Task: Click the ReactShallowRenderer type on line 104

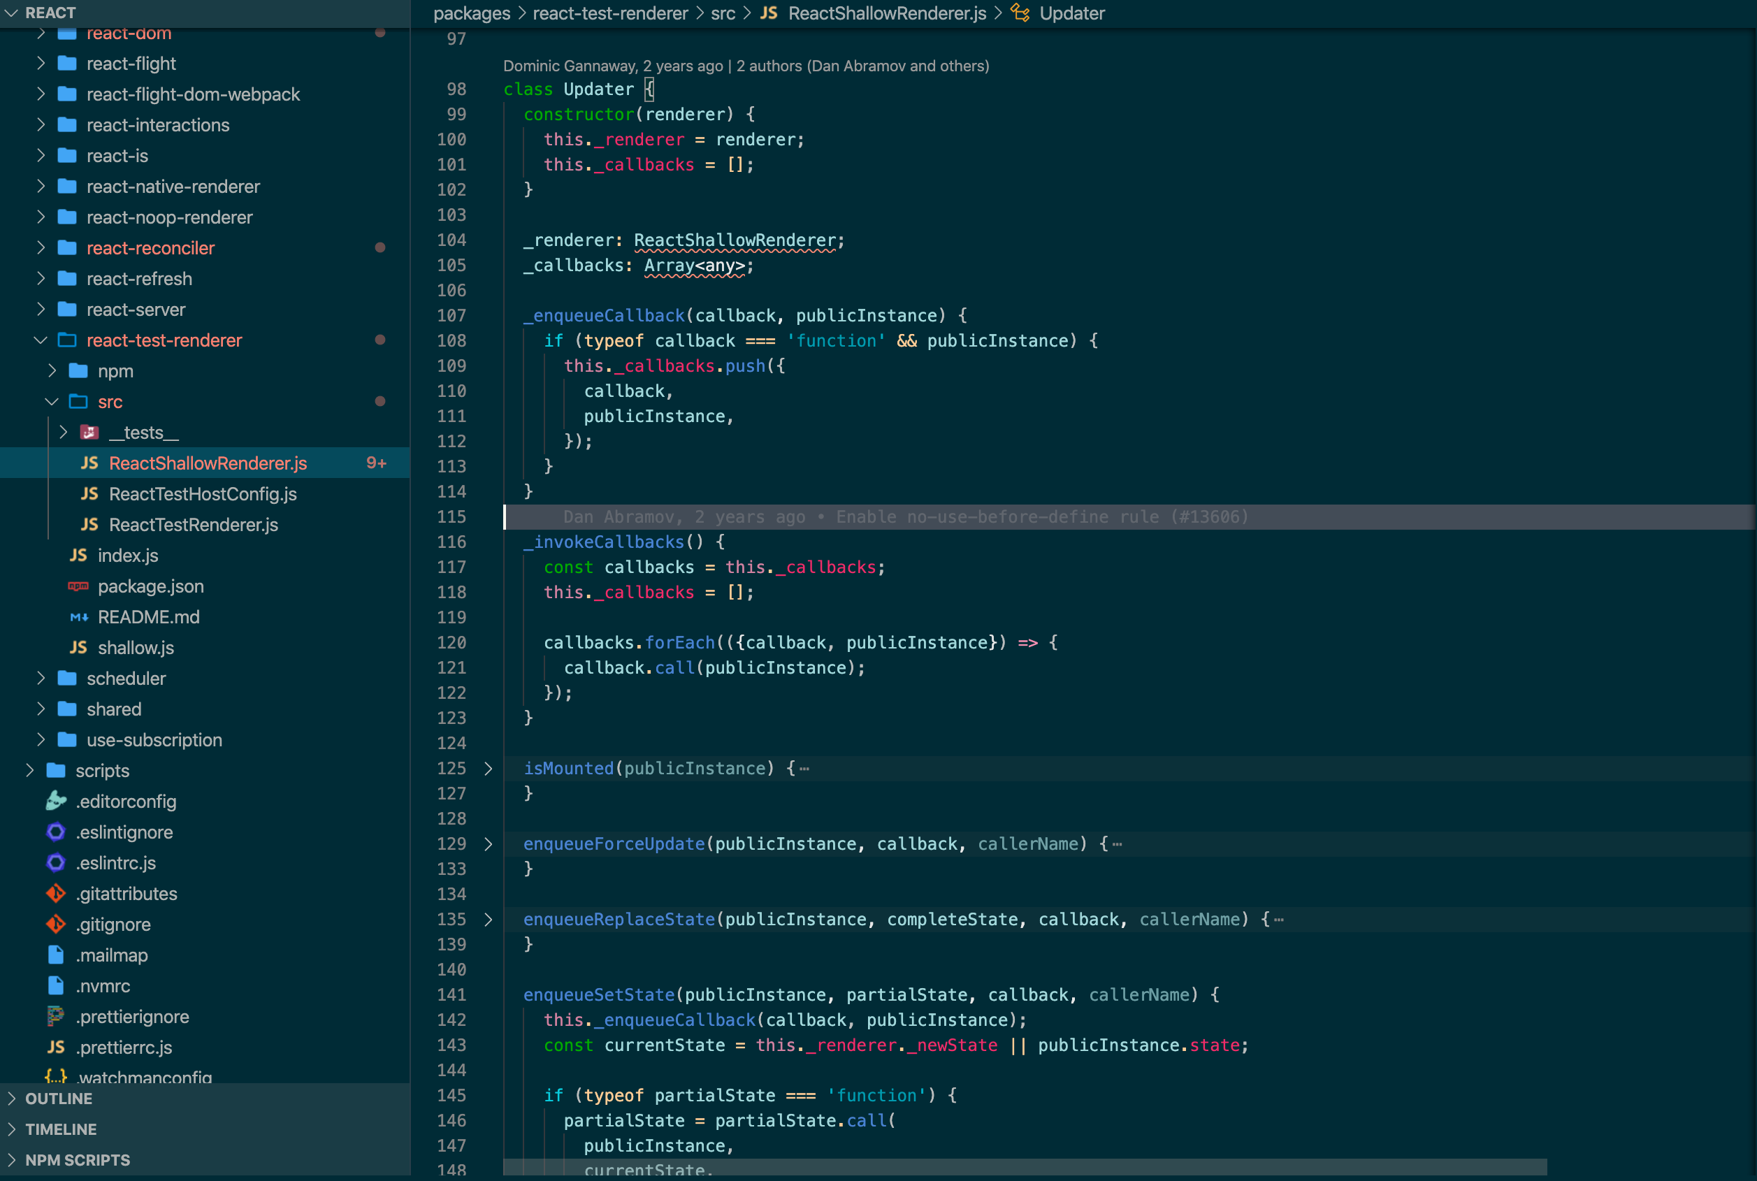Action: pos(735,240)
